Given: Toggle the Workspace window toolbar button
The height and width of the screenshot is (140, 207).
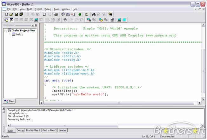Looking at the screenshot, I should pos(6,20).
